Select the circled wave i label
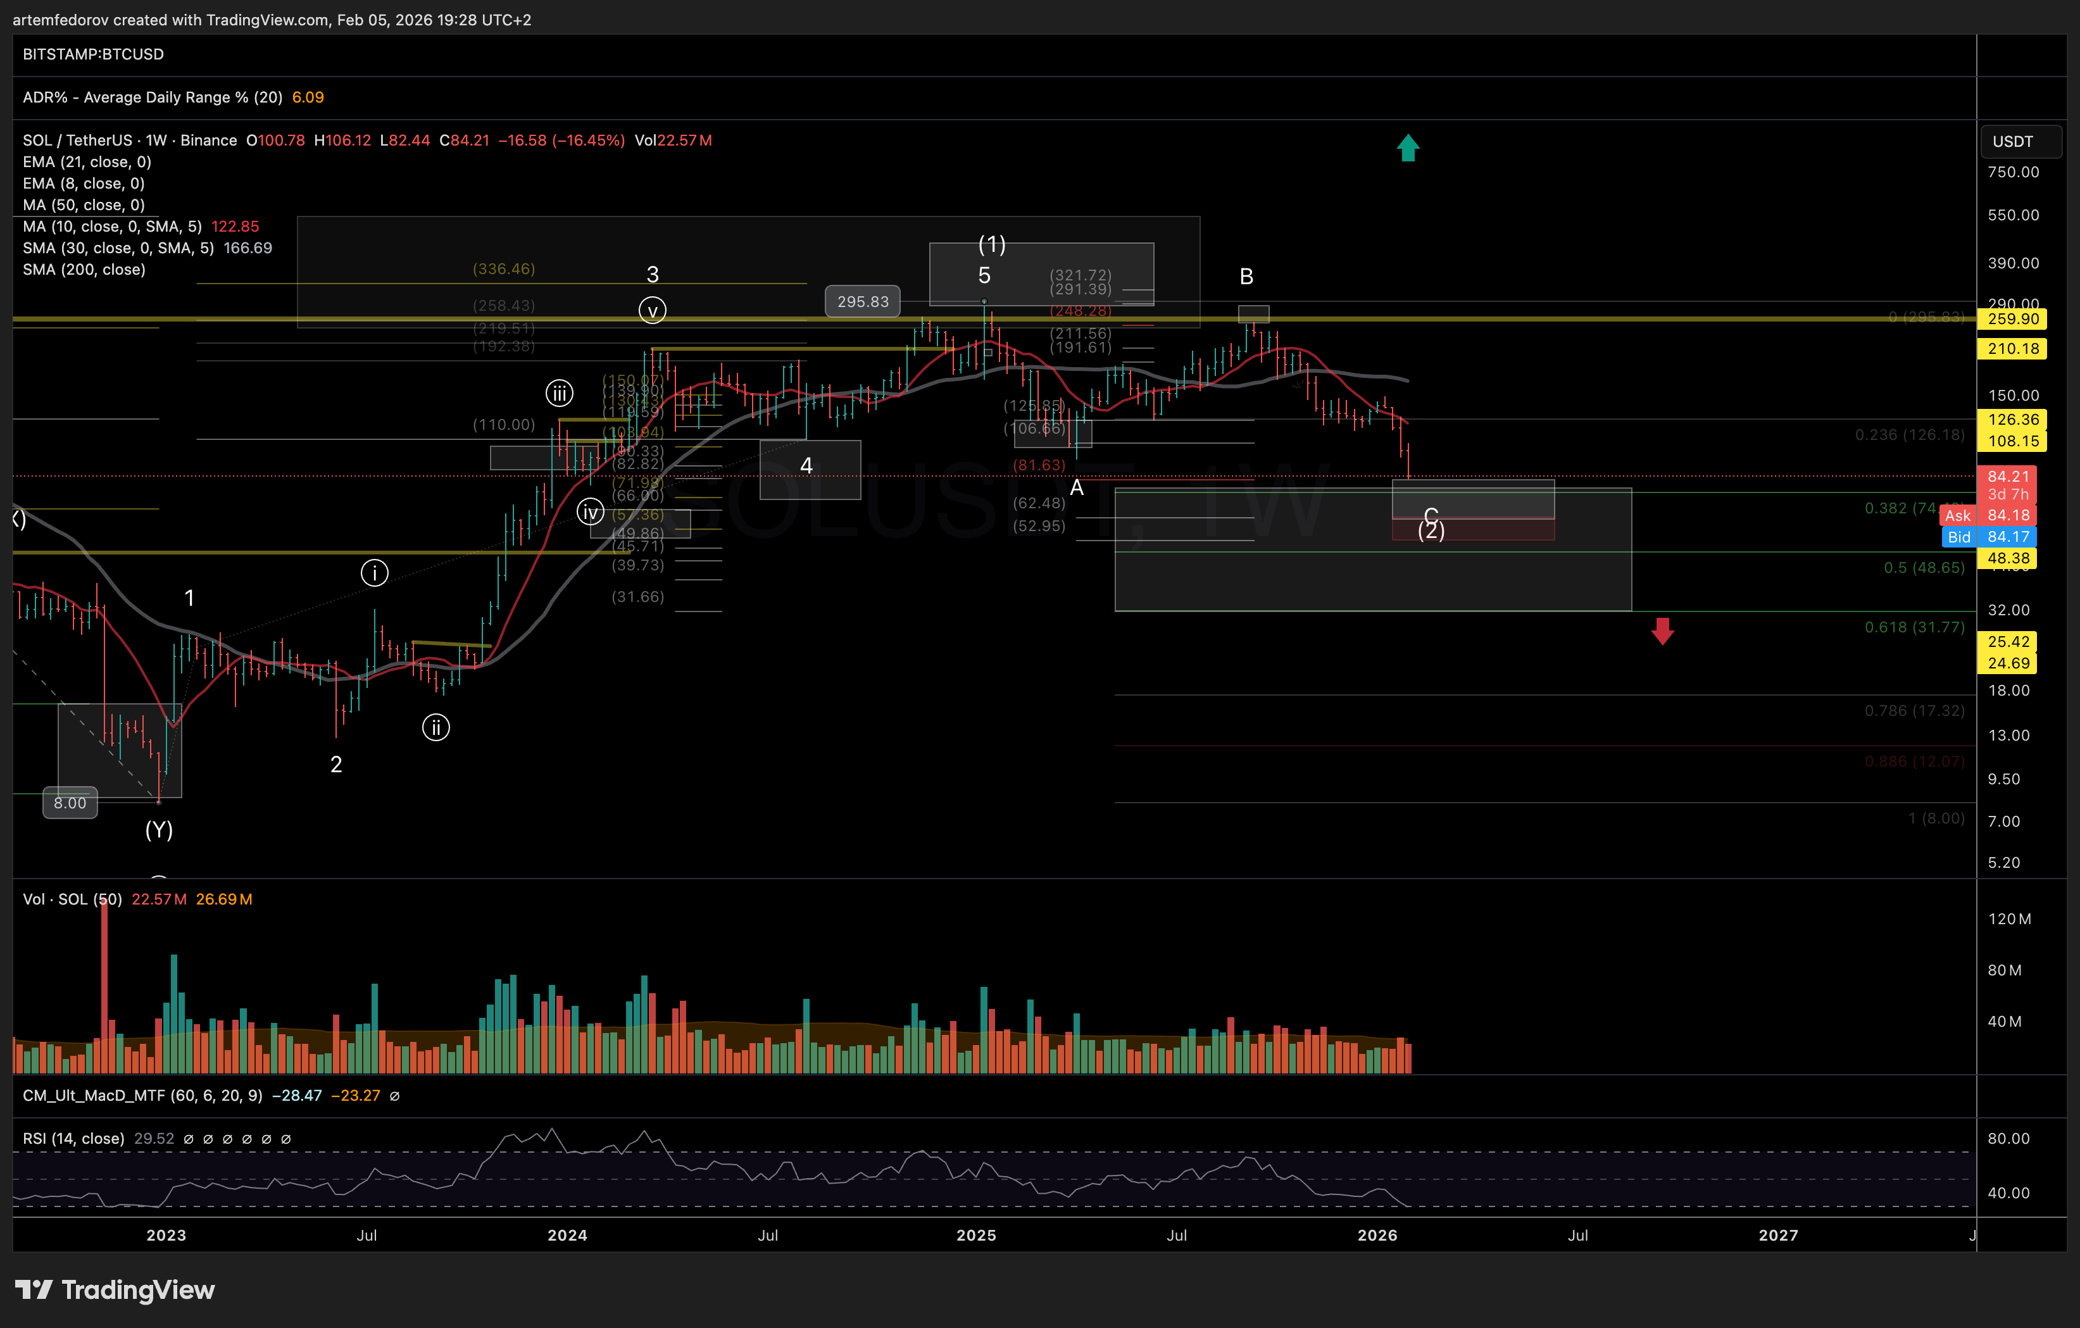This screenshot has height=1328, width=2080. 374,573
